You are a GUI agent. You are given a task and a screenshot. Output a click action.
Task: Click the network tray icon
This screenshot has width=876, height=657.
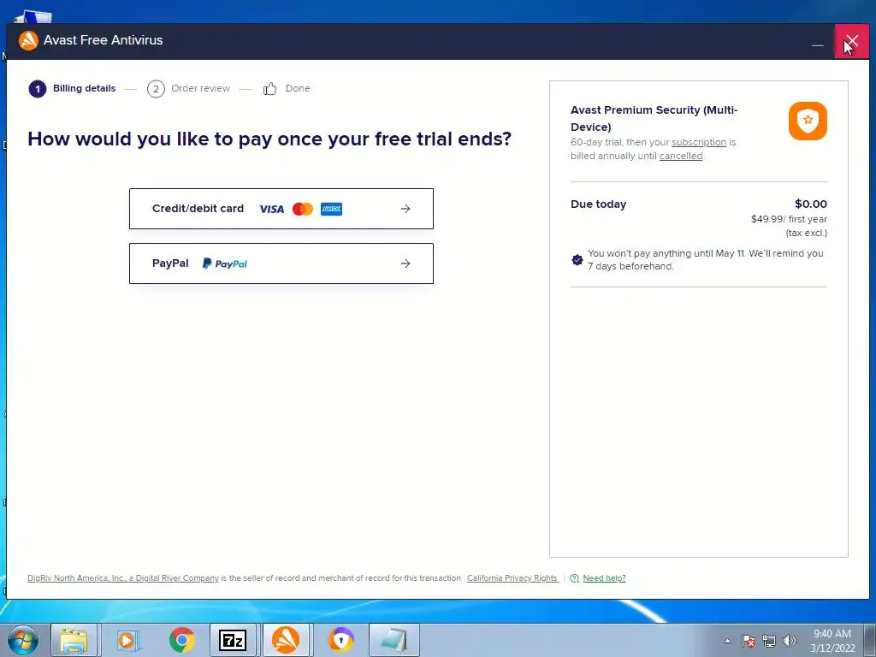[769, 642]
